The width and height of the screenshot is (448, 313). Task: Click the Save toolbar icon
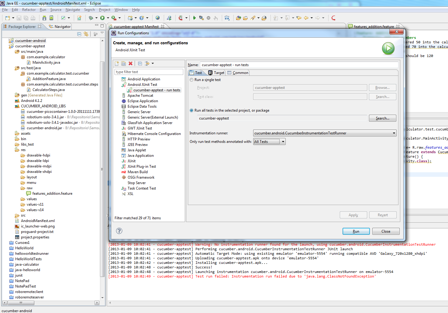19,18
